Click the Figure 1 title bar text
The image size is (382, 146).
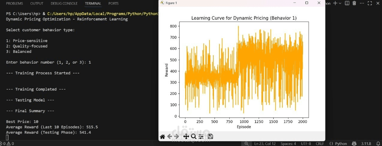click(x=171, y=3)
